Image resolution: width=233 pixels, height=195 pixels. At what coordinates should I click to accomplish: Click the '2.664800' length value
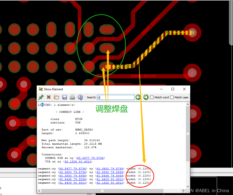[82, 133]
